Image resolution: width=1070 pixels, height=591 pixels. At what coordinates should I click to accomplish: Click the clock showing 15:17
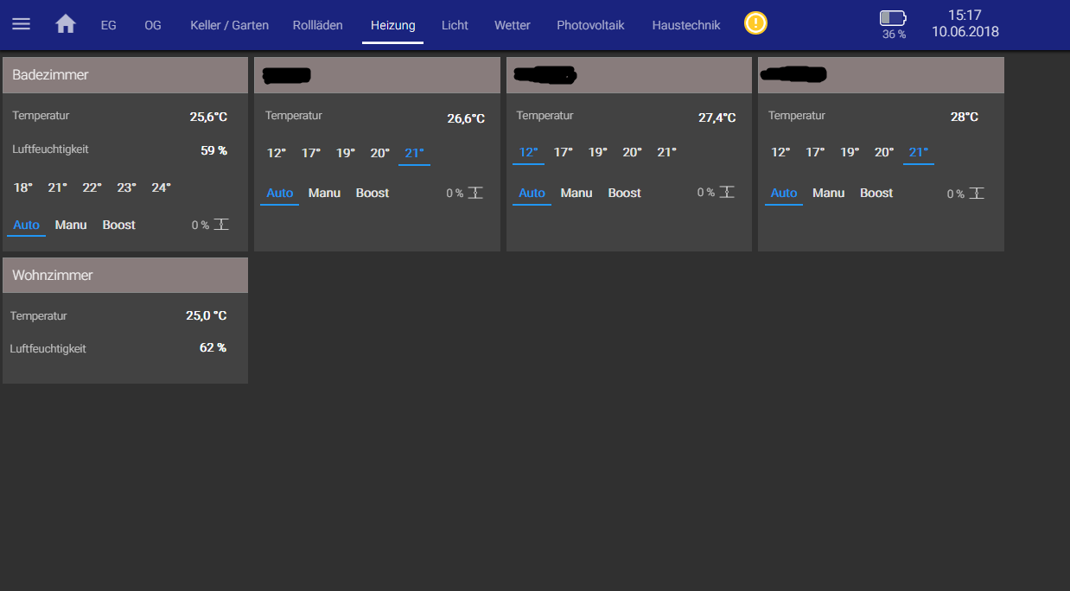click(965, 16)
